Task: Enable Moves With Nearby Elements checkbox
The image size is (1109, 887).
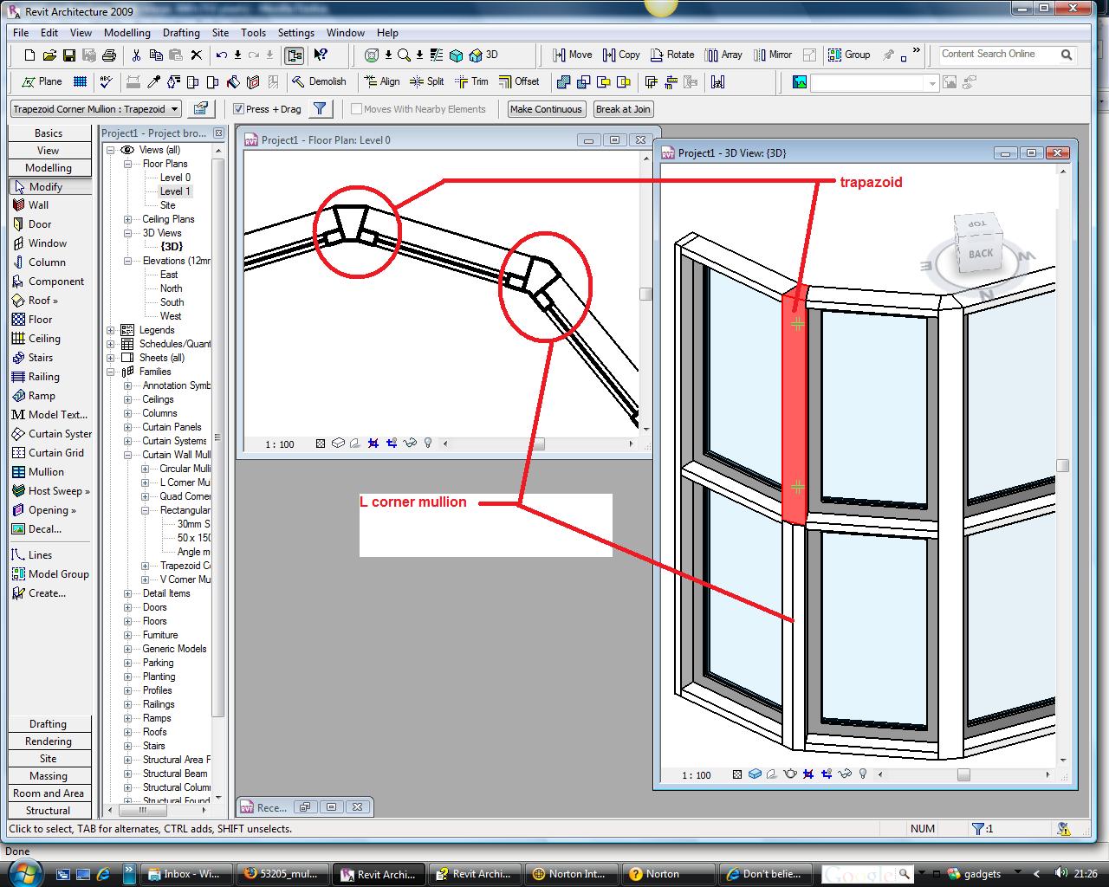Action: pos(356,109)
